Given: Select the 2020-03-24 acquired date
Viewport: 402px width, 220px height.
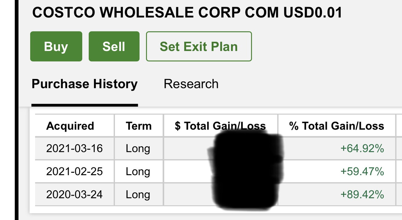Looking at the screenshot, I should coord(74,195).
